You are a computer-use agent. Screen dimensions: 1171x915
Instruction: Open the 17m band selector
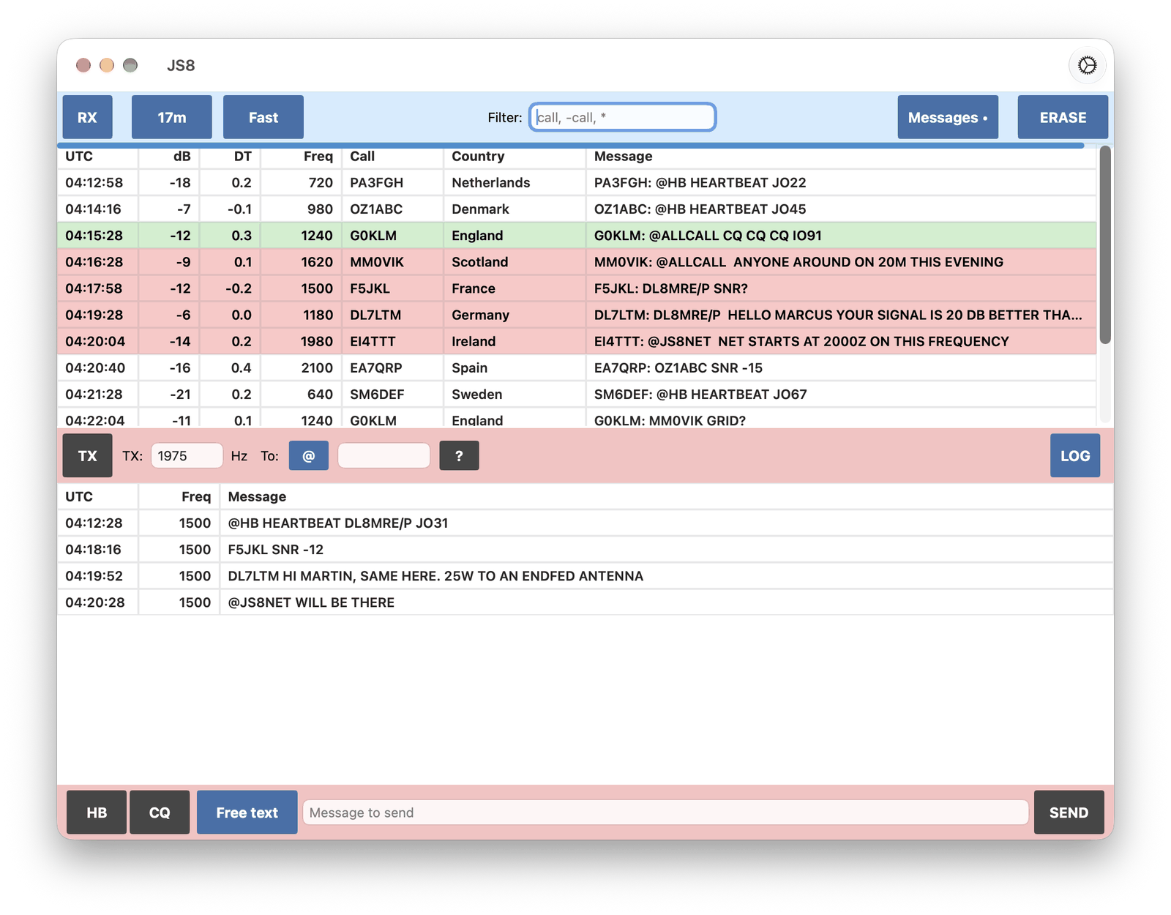(x=172, y=117)
